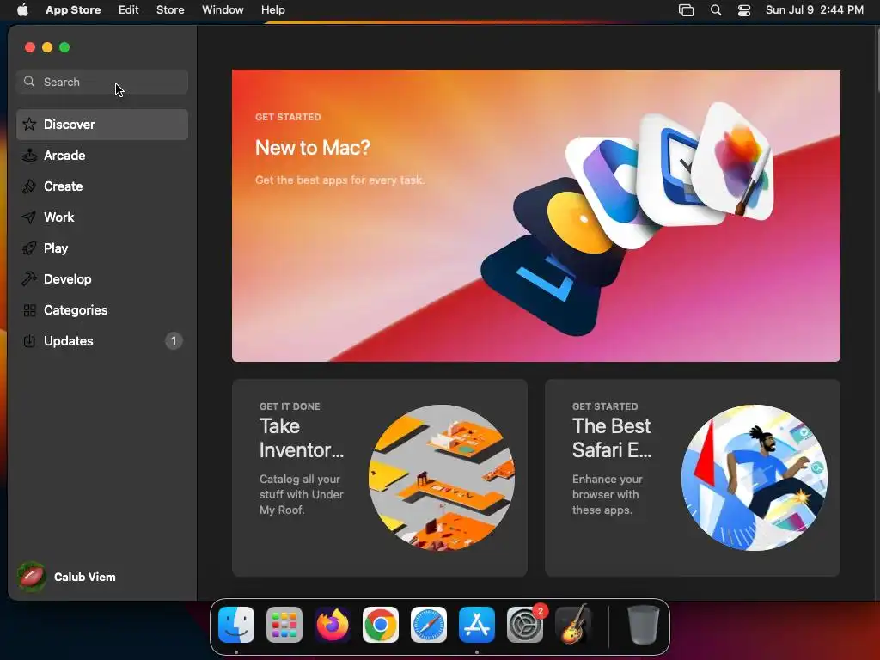Viewport: 880px width, 660px height.
Task: Click the Arcade joystick icon
Action: click(29, 156)
